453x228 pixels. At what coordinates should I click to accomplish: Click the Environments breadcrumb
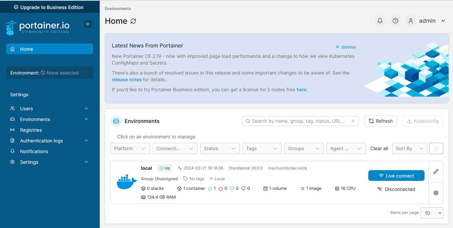click(118, 9)
